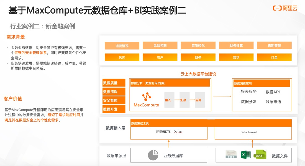Select the highlighted text 缩短了需求响应时间
The image size is (305, 166).
tap(64, 115)
